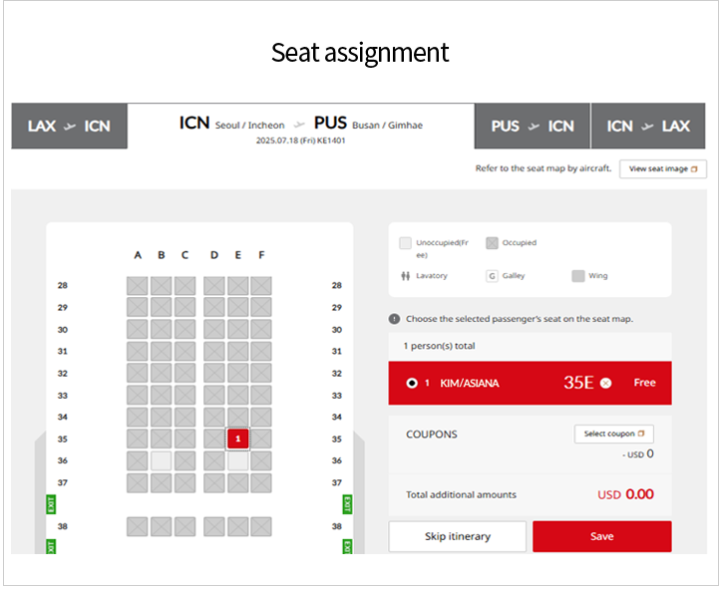Click occupied seat 38F in exit row
This screenshot has width=722, height=589.
(261, 527)
